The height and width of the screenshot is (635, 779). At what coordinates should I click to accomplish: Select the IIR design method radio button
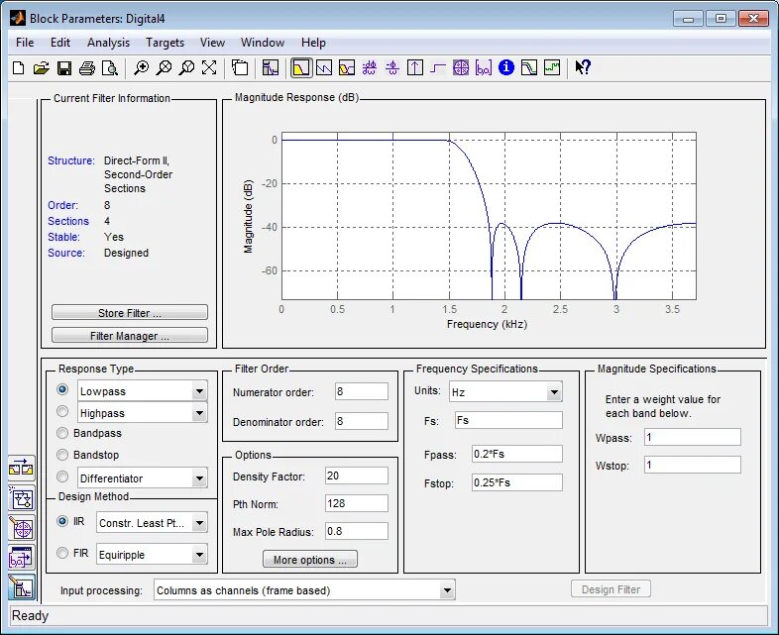point(62,521)
